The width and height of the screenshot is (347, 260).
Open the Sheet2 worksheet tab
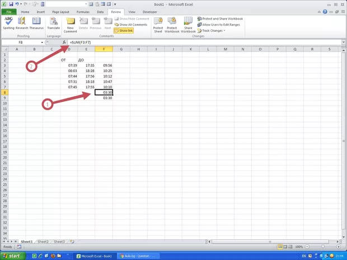click(43, 242)
